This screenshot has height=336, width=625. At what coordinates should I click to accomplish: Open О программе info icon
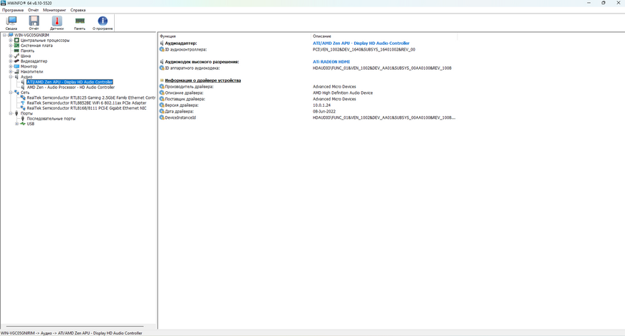tap(103, 23)
